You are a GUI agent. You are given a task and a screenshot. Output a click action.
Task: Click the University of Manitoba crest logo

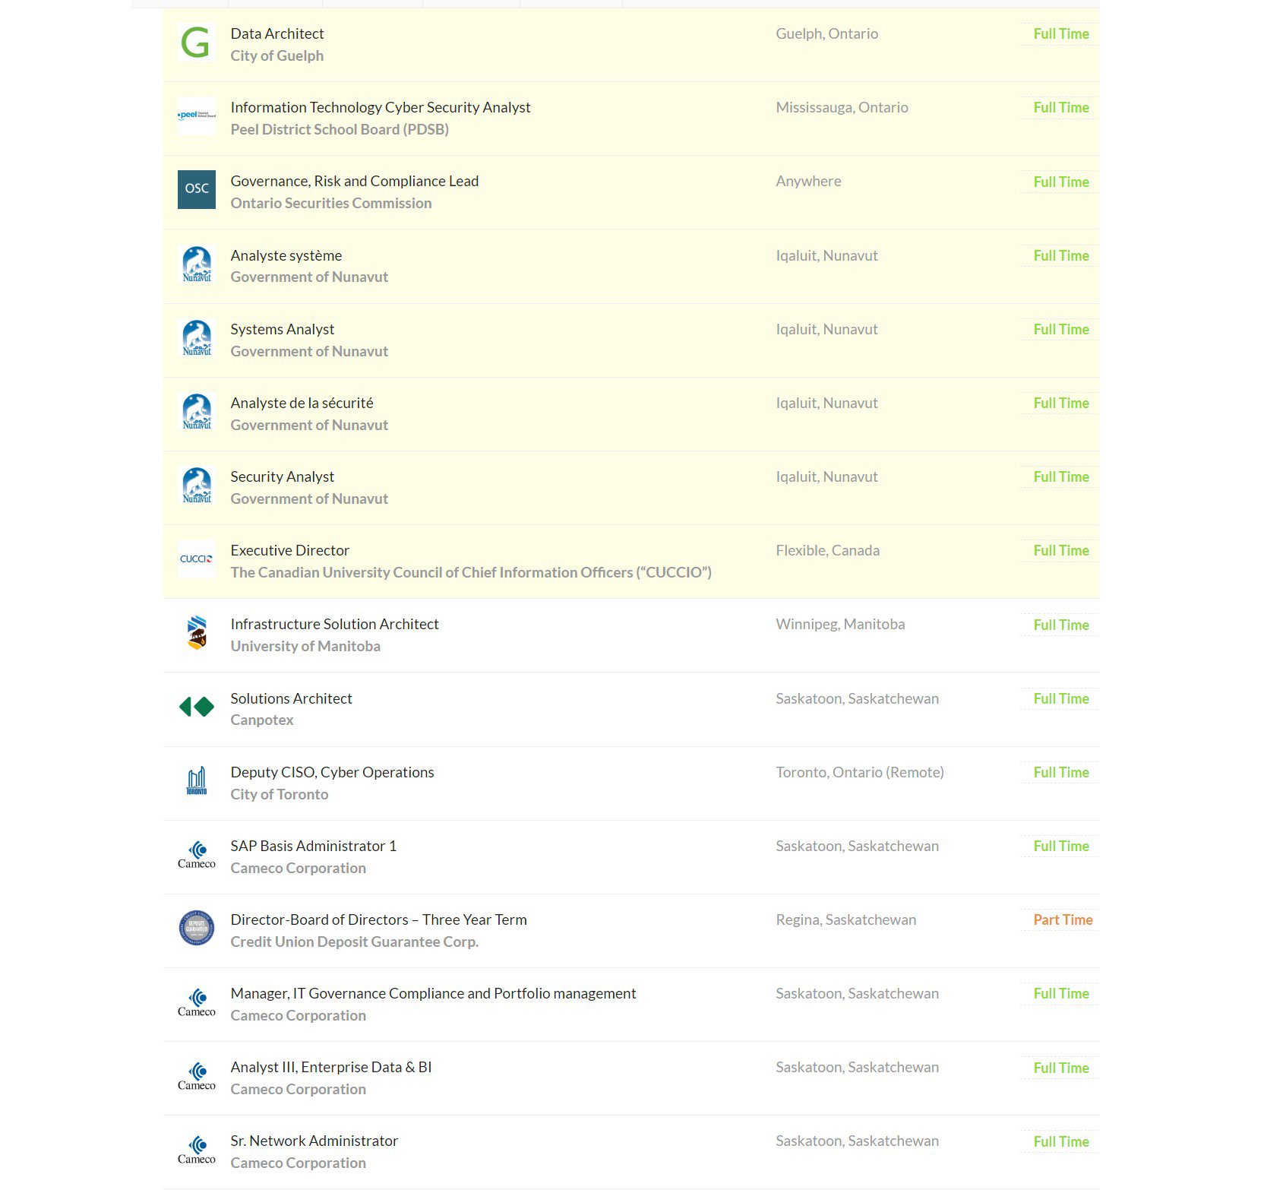pos(196,632)
